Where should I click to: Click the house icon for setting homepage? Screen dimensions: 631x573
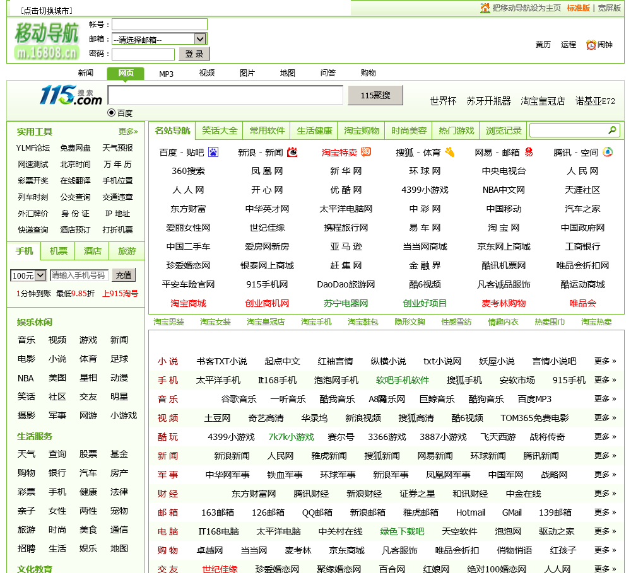point(485,8)
